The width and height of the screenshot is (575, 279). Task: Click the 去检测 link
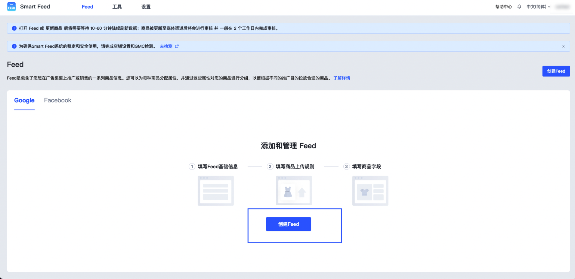[x=166, y=46]
